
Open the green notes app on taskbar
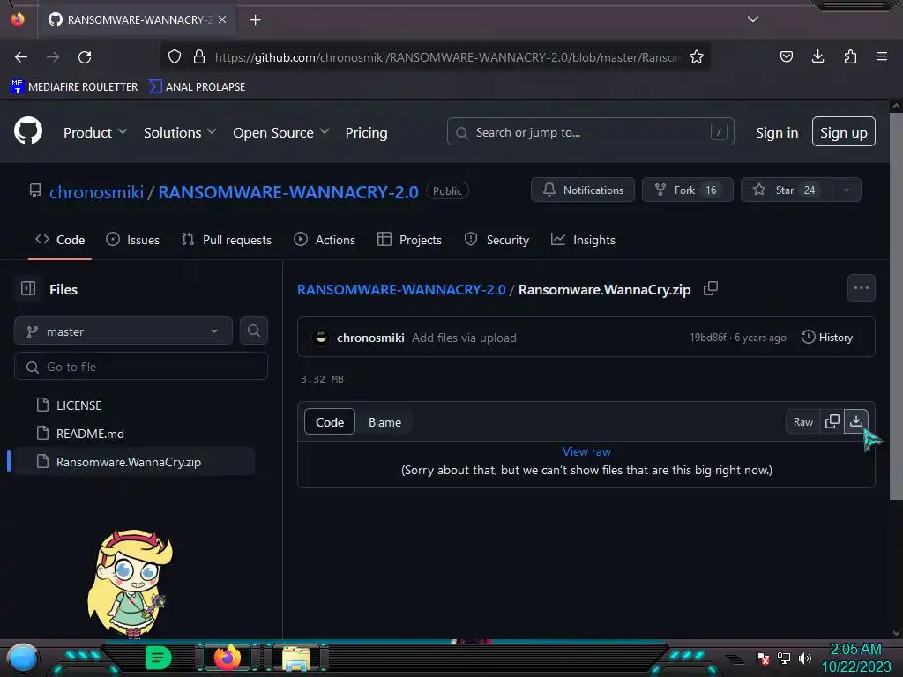click(158, 658)
